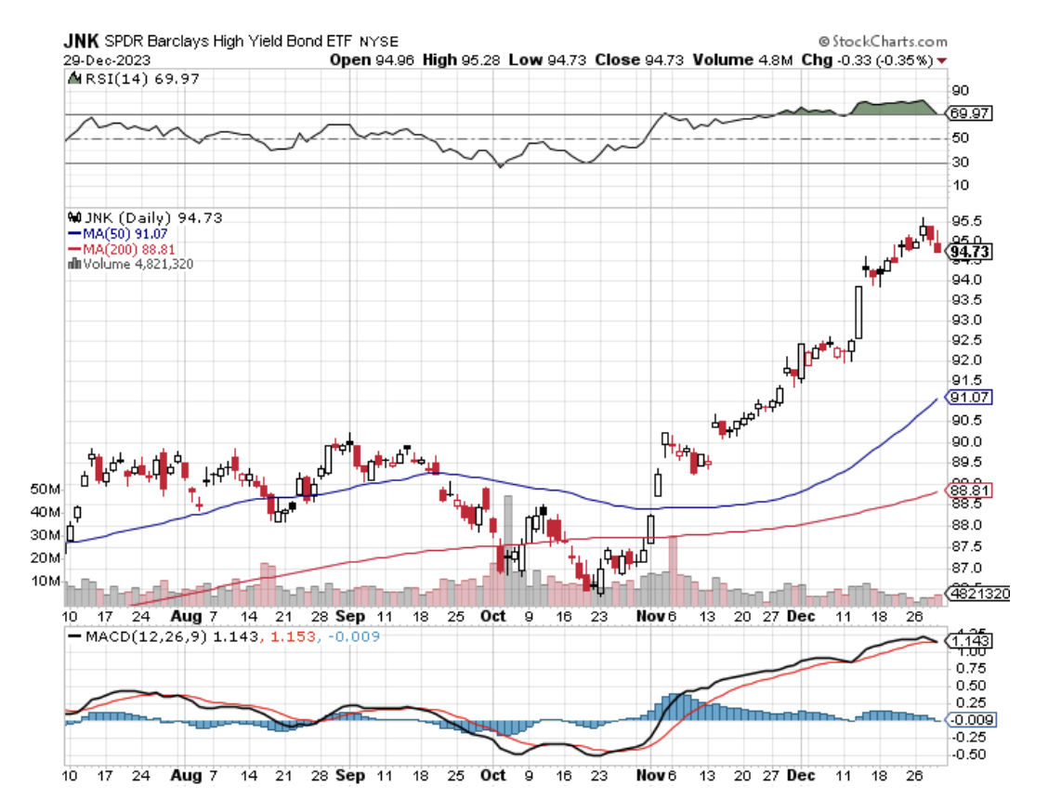Click the blue MA(50) legend line

tap(76, 233)
